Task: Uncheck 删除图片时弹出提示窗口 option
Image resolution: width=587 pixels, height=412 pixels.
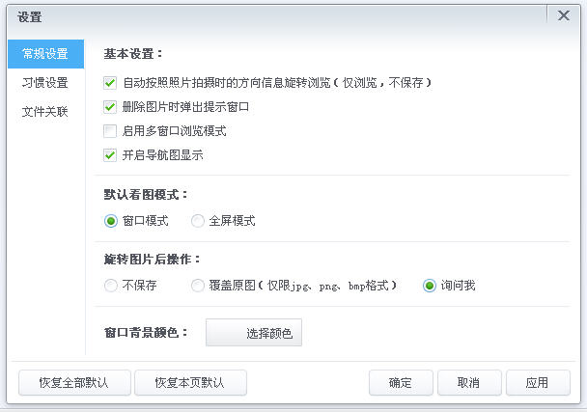Action: click(x=110, y=107)
